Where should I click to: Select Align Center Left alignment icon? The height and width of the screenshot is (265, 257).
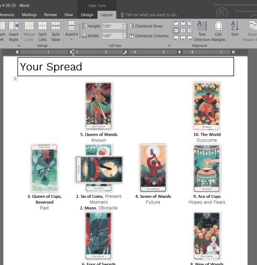pyautogui.click(x=176, y=31)
